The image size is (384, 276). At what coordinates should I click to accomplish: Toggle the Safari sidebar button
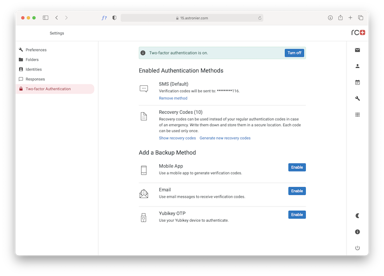(46, 18)
